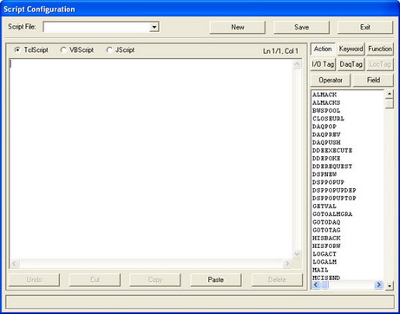Click the action list's right scroll arrow
Screen dimensions: 400x314
coord(378,285)
